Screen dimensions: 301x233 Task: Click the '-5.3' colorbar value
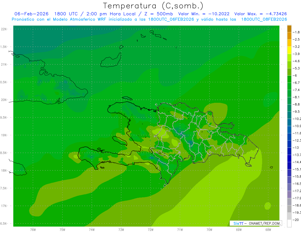pyautogui.click(x=296, y=68)
